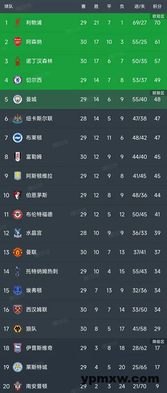
Task: Open team name 阿斯顿维拉
Action: coord(39,176)
